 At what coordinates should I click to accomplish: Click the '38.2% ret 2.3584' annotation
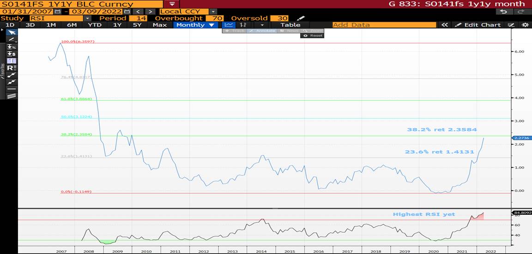[x=442, y=130]
